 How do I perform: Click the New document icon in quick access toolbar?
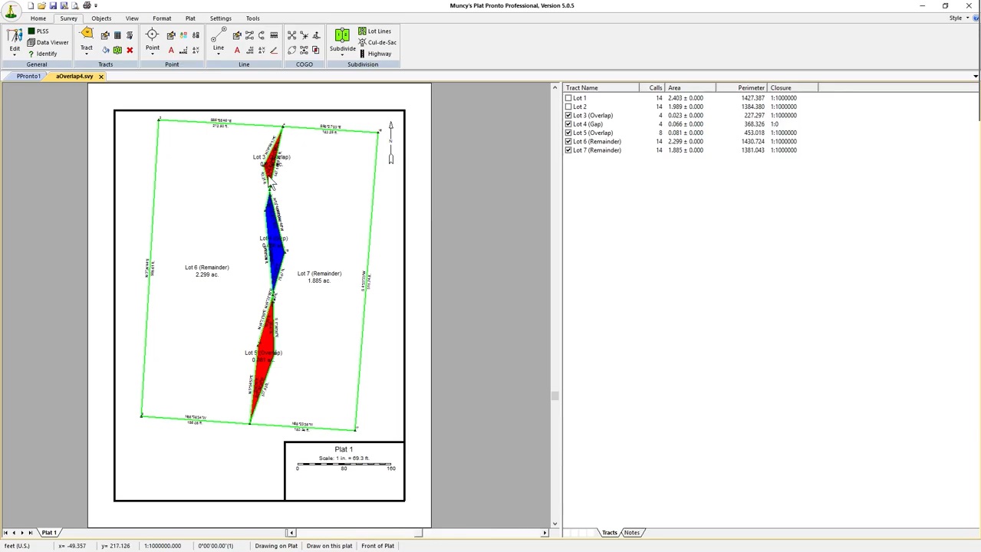(30, 5)
